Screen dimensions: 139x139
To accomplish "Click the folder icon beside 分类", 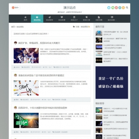I will tap(74, 26).
